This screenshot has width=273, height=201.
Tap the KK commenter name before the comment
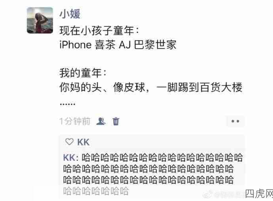tap(69, 158)
